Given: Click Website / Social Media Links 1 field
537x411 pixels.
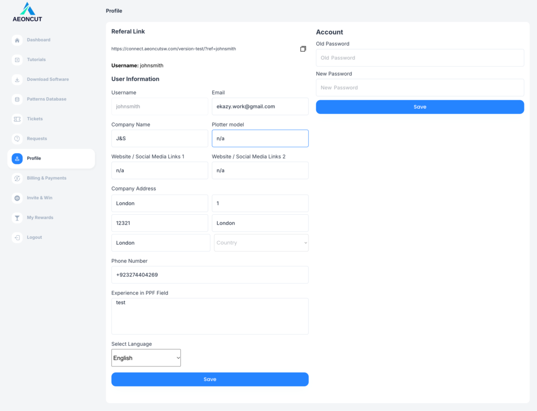Looking at the screenshot, I should point(159,171).
